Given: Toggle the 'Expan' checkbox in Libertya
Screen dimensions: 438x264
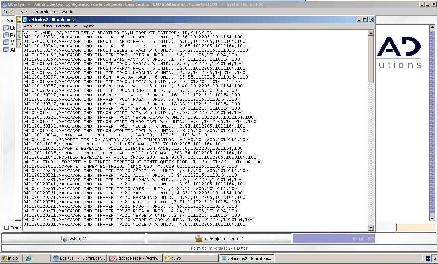Looking at the screenshot, I should coord(7,228).
